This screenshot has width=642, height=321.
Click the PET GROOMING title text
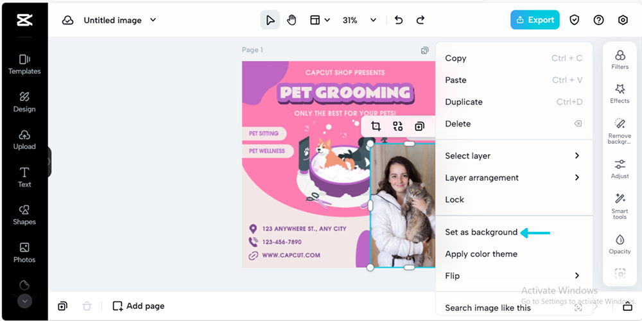pos(345,93)
